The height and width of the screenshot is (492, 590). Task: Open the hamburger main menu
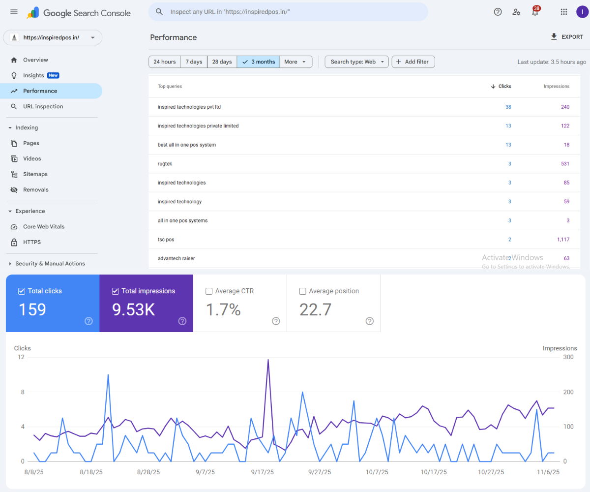pos(14,12)
